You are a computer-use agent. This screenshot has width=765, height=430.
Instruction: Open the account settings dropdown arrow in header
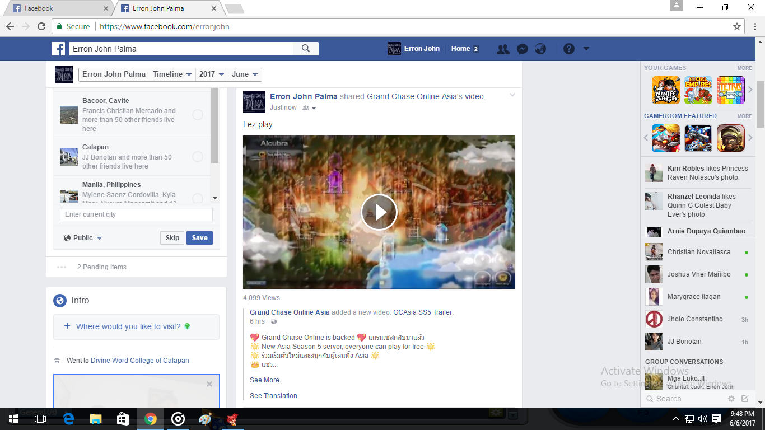pos(586,49)
